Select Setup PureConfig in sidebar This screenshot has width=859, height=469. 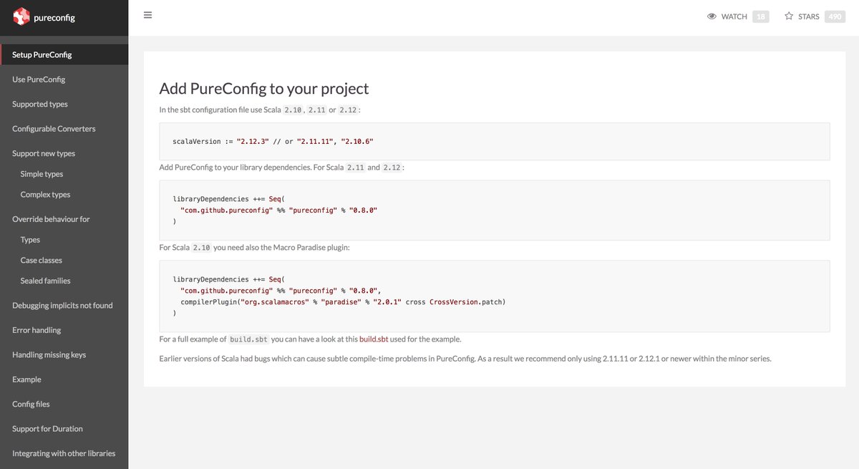point(64,54)
